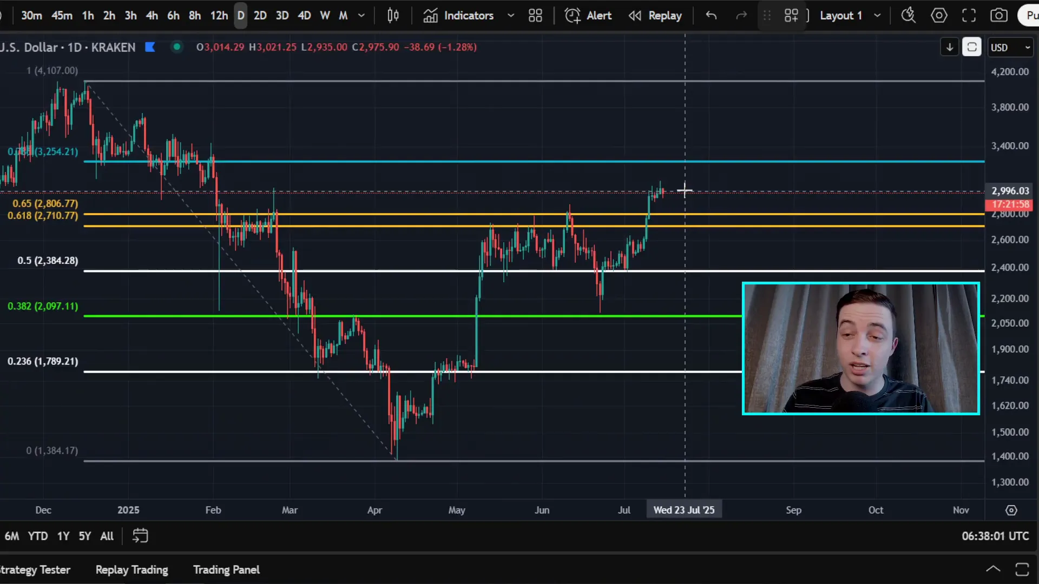Expand the Layout 1 dropdown chevron
The width and height of the screenshot is (1039, 584).
(x=877, y=15)
